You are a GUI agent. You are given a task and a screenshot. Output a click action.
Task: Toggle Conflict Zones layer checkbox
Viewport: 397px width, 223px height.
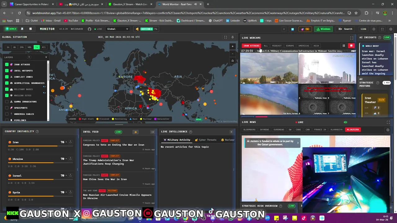[x=7, y=77]
